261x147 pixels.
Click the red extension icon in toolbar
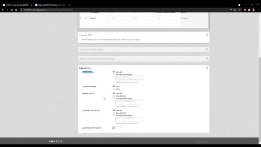point(245,10)
